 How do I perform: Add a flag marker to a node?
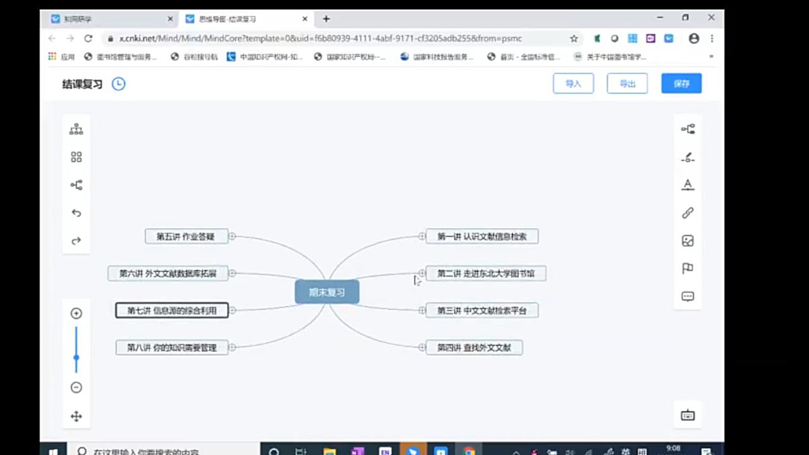coord(688,269)
